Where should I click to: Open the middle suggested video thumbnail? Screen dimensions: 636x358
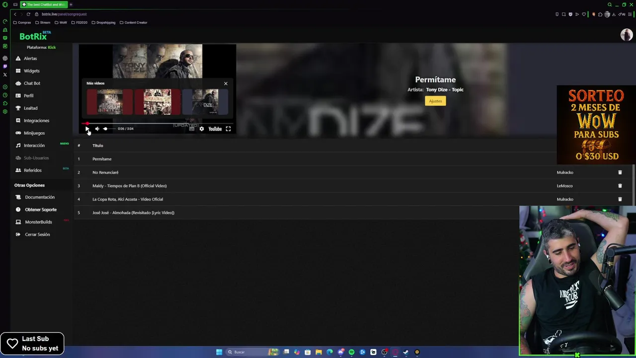(158, 102)
